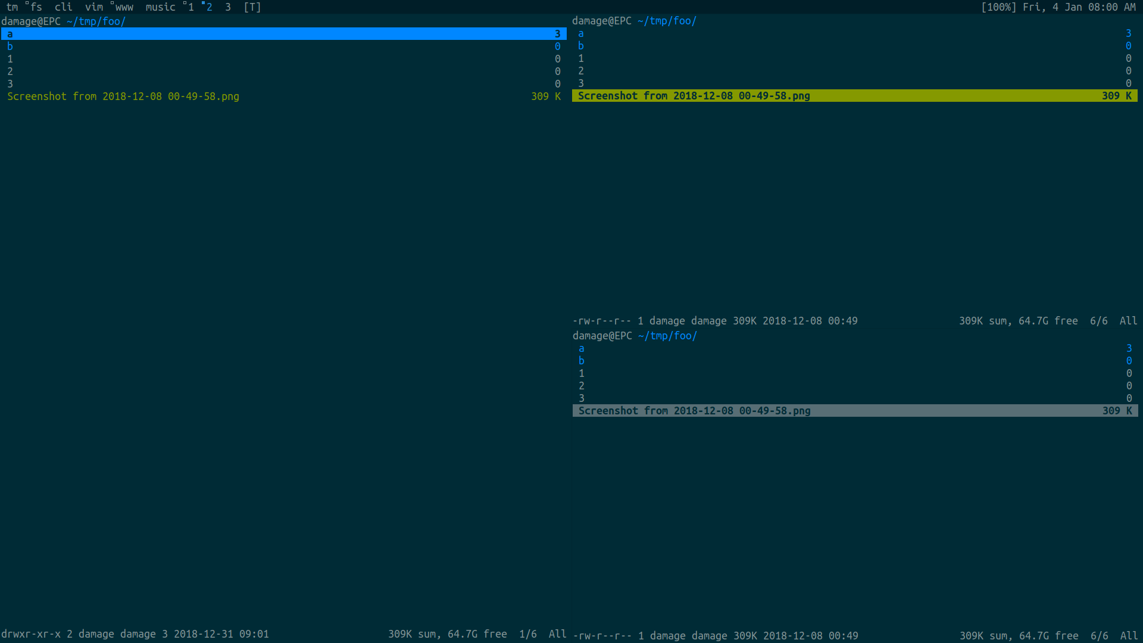Screen dimensions: 1143x643
Task: Switch to the 'cli' workspace tag
Action: click(63, 7)
